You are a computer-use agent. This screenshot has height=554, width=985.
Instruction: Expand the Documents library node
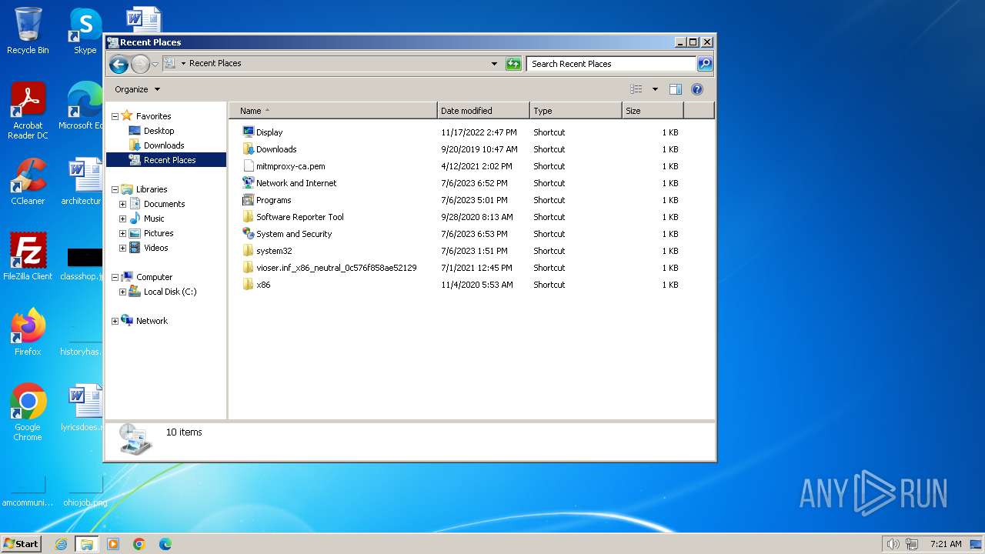click(x=122, y=204)
